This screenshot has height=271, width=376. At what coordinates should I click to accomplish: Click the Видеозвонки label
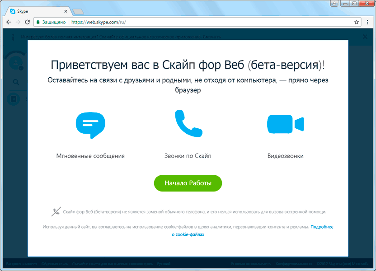(285, 156)
